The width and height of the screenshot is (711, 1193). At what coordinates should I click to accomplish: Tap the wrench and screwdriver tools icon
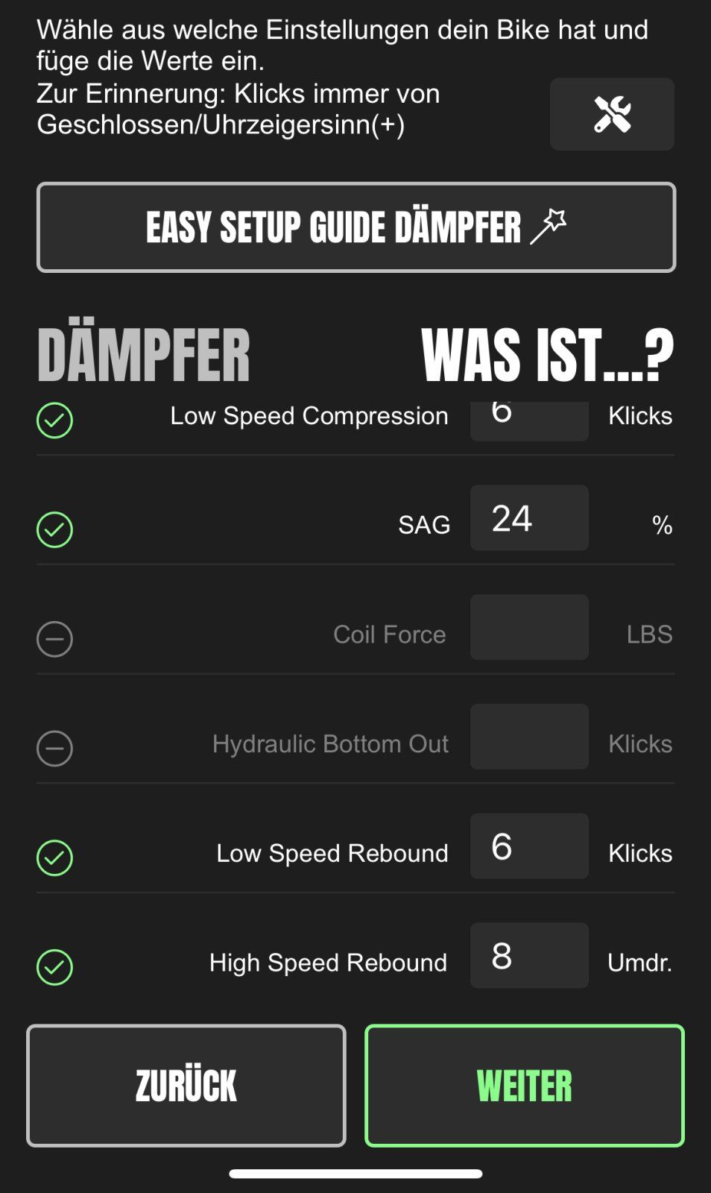pos(612,114)
